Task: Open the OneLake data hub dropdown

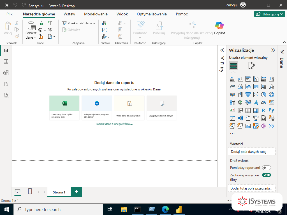Action: [42, 30]
